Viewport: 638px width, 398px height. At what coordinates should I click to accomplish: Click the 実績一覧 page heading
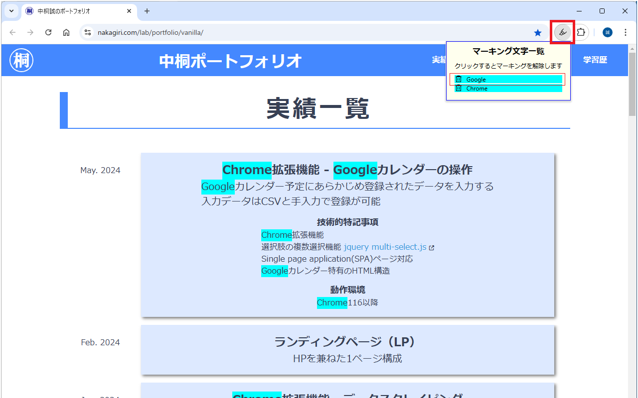[x=318, y=108]
